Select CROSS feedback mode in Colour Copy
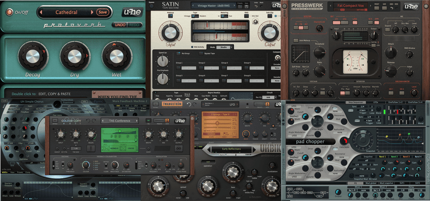 pos(131,148)
